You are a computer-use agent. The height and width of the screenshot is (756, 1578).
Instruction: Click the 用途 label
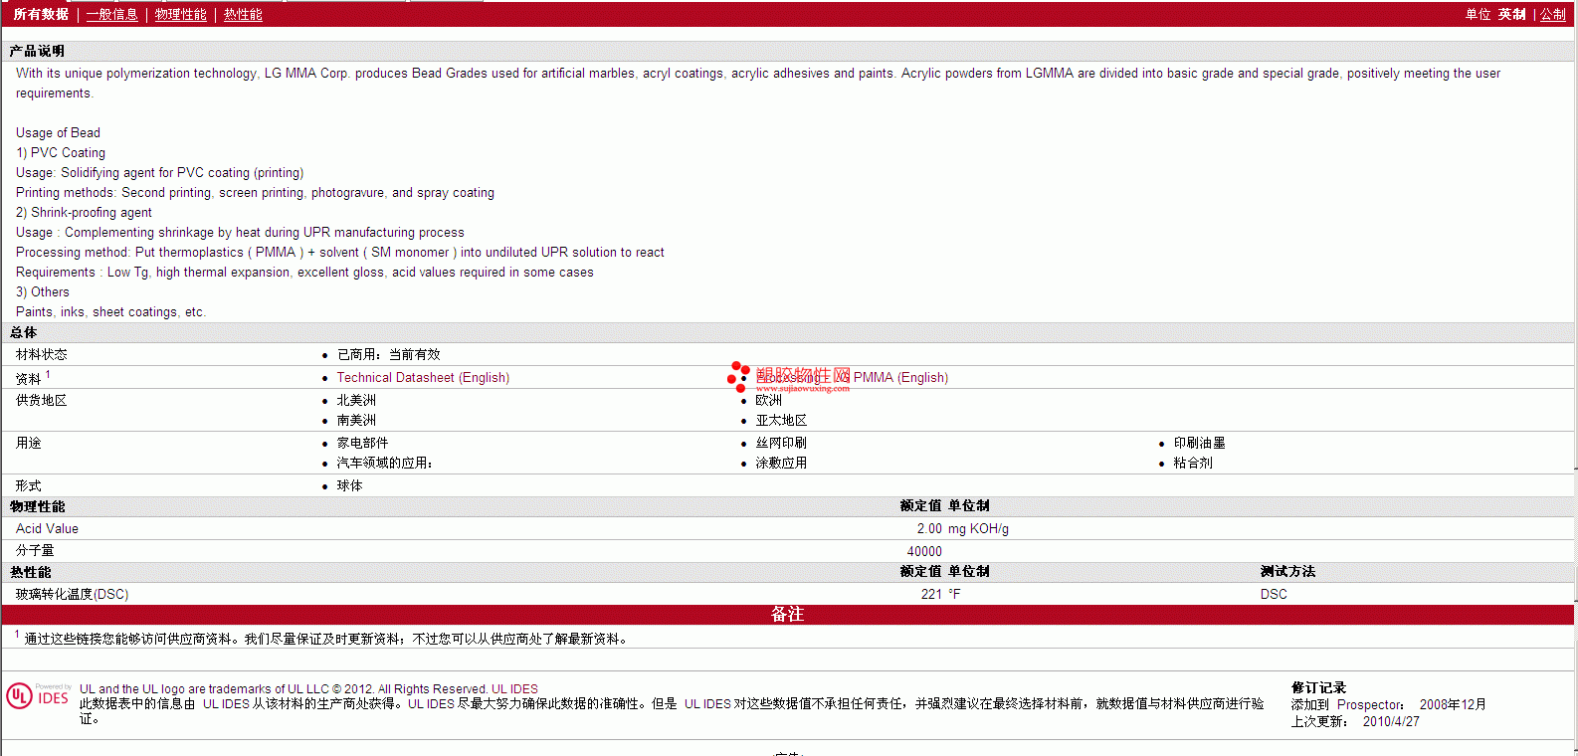tap(28, 443)
